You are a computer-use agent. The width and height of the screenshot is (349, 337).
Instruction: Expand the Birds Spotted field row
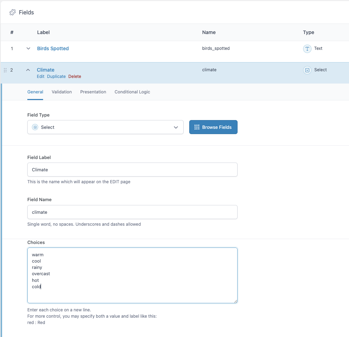28,48
